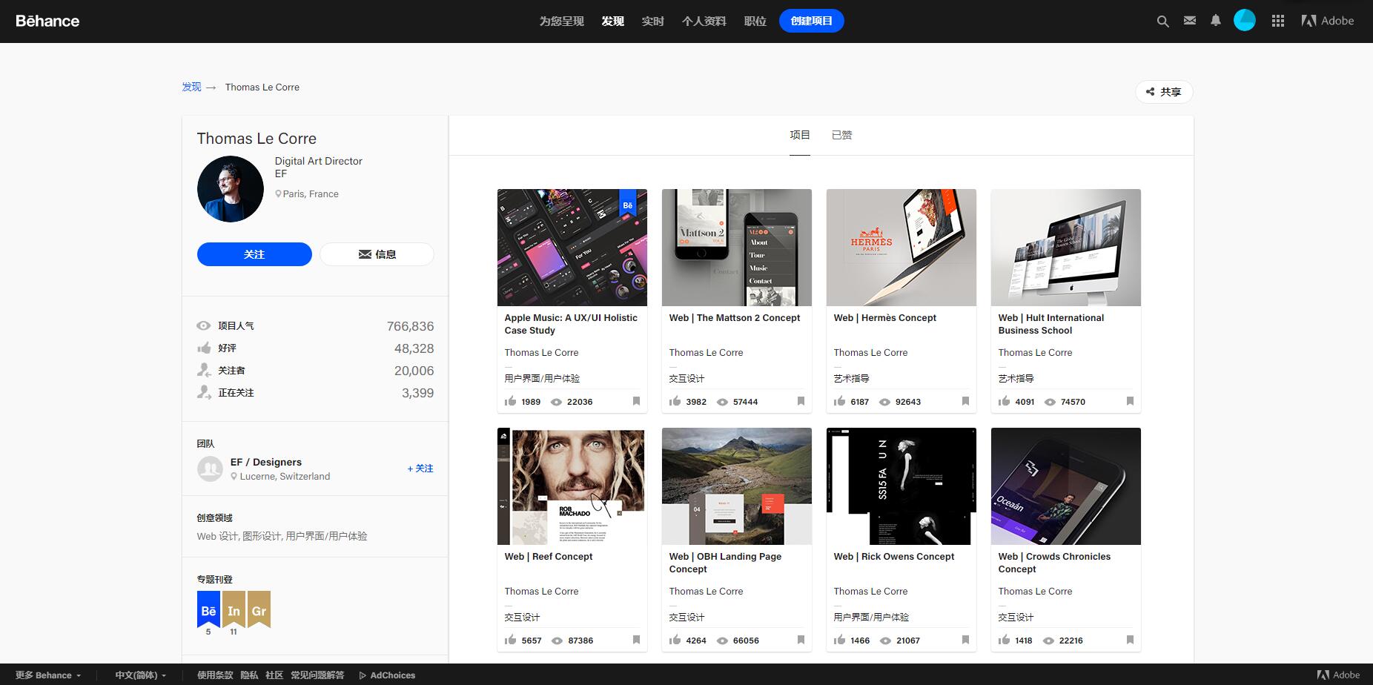Send a message with 信息 button
This screenshot has height=685, width=1373.
click(x=377, y=254)
